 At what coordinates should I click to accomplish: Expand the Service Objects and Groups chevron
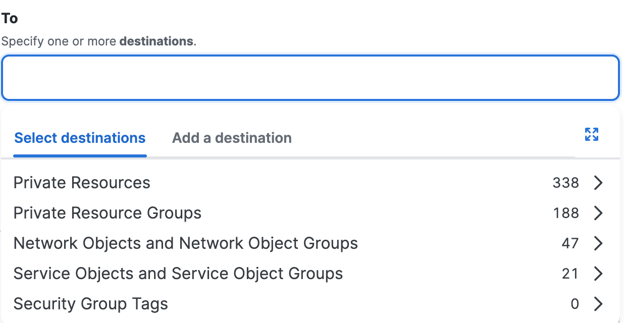[x=598, y=274]
